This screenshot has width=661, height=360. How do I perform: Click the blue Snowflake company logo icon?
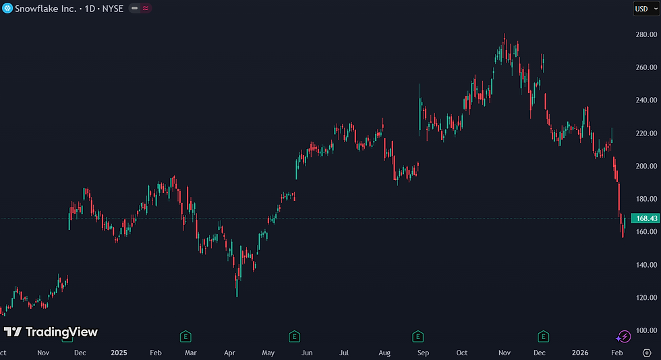point(7,9)
